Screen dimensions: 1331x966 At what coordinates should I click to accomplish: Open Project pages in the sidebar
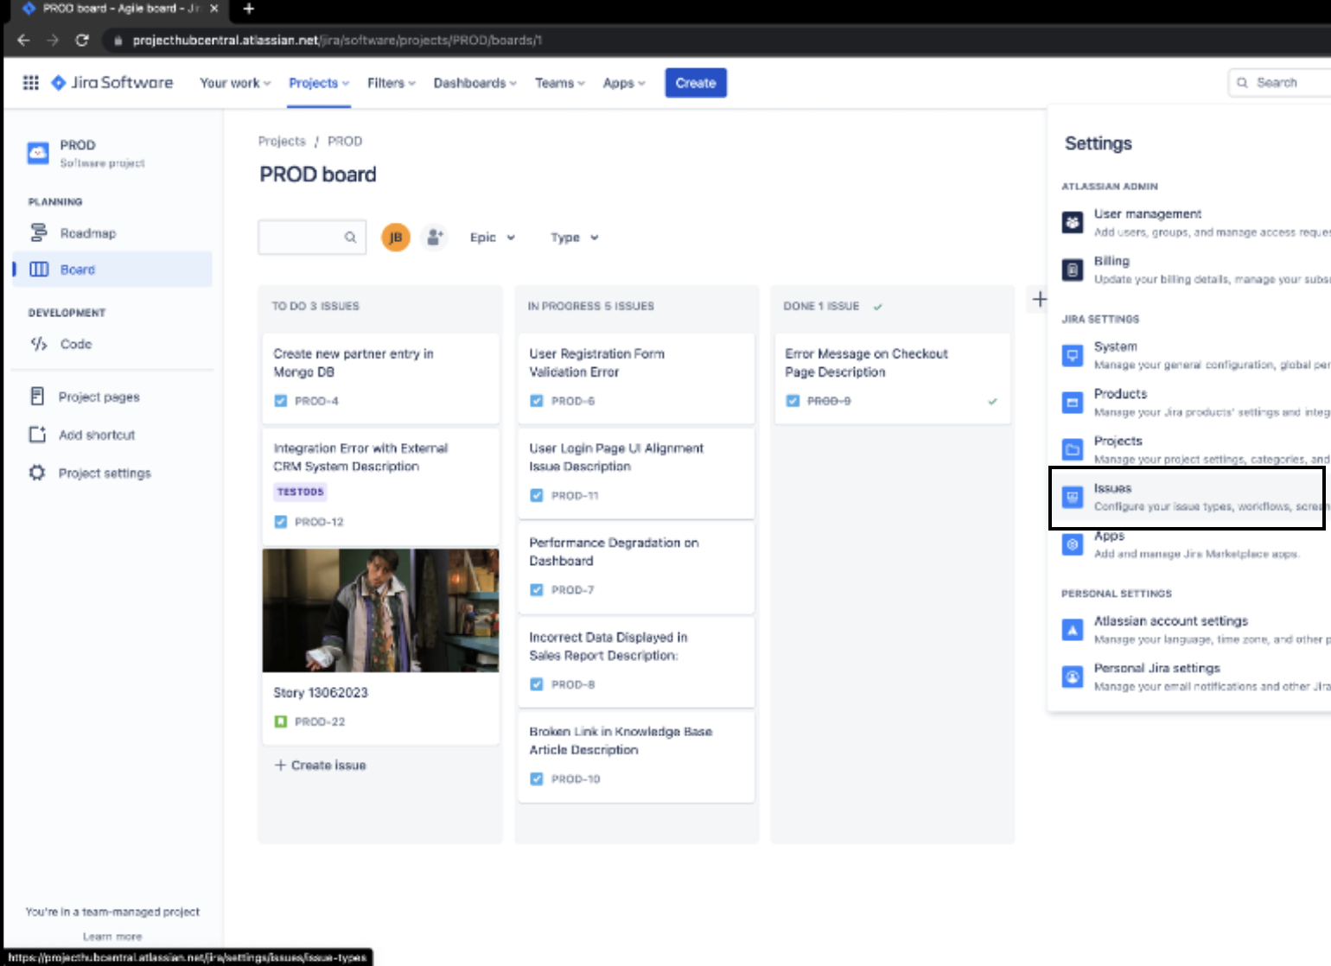click(x=112, y=397)
